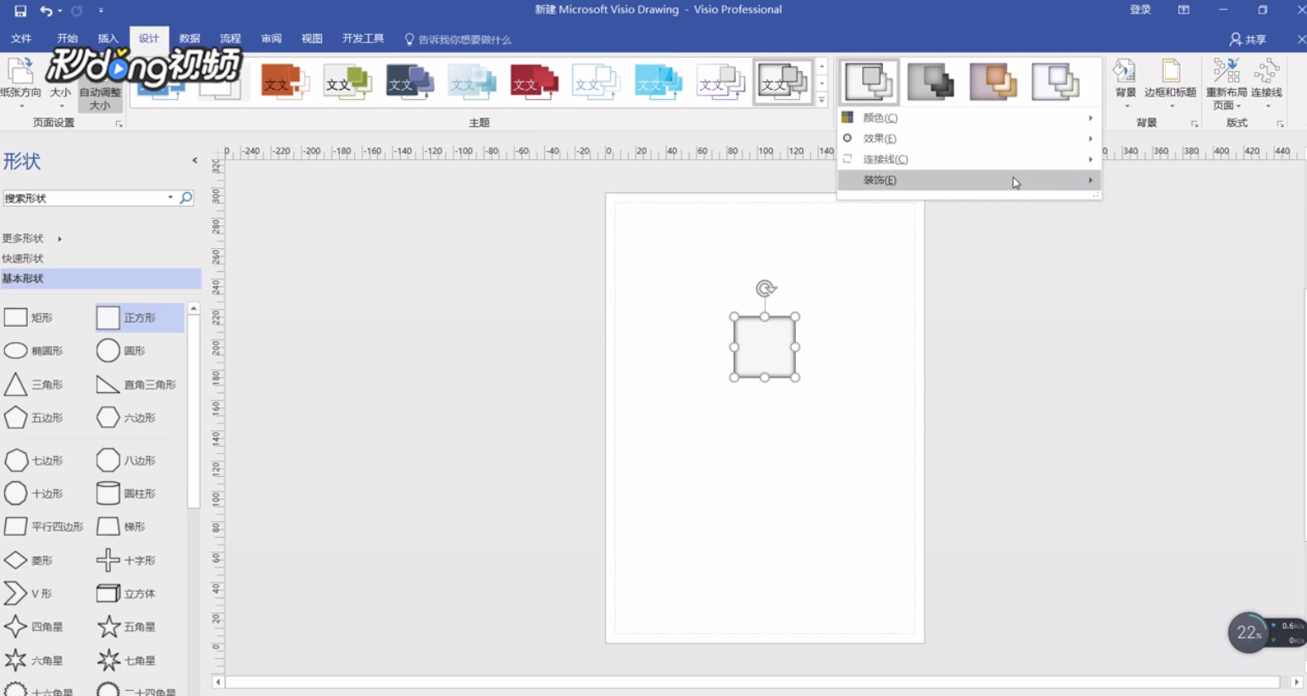The image size is (1307, 696).
Task: Switch to the Developer (开发工具) tab
Action: tap(363, 39)
